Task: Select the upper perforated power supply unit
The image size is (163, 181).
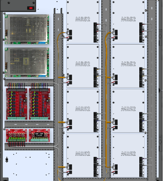Action: (x=27, y=29)
